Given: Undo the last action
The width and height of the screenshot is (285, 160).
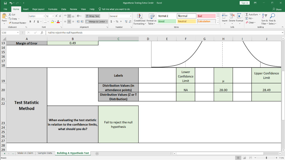Looking at the screenshot, I should [x=11, y=3].
